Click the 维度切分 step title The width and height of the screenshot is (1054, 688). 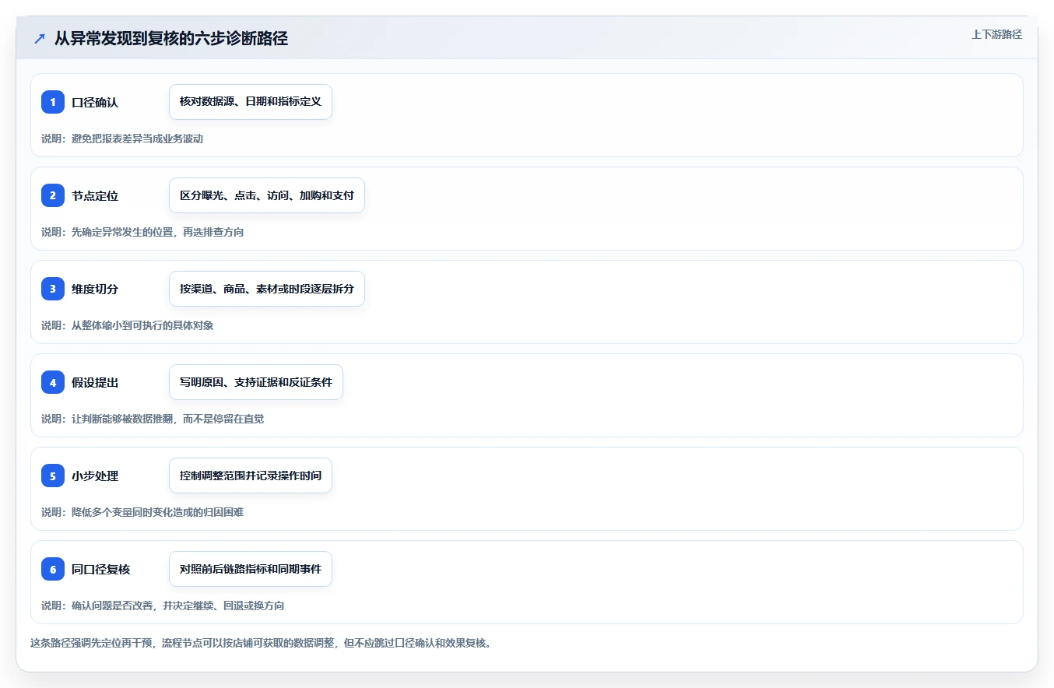[95, 290]
